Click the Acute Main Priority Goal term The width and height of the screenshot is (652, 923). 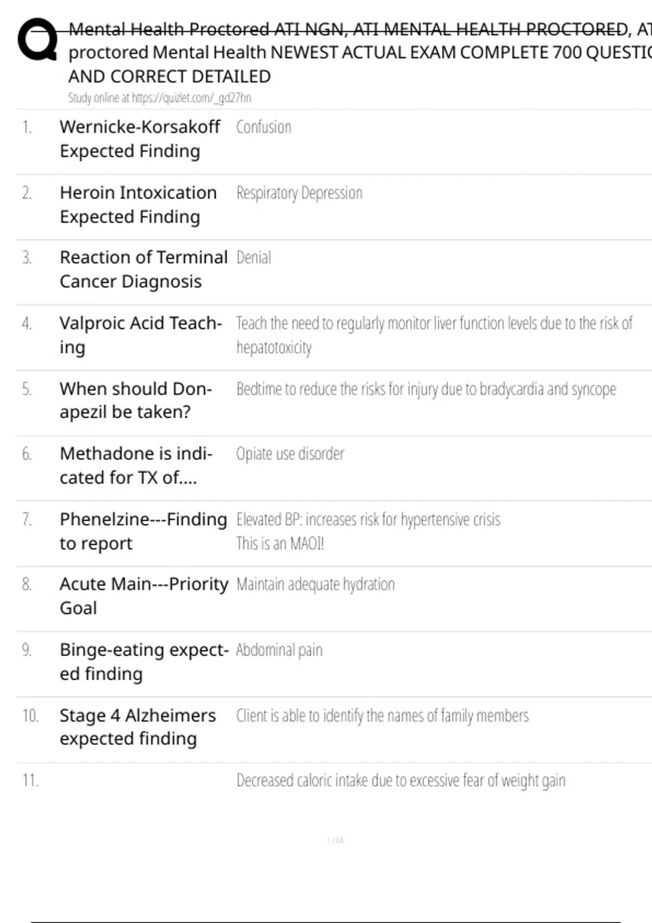(145, 596)
